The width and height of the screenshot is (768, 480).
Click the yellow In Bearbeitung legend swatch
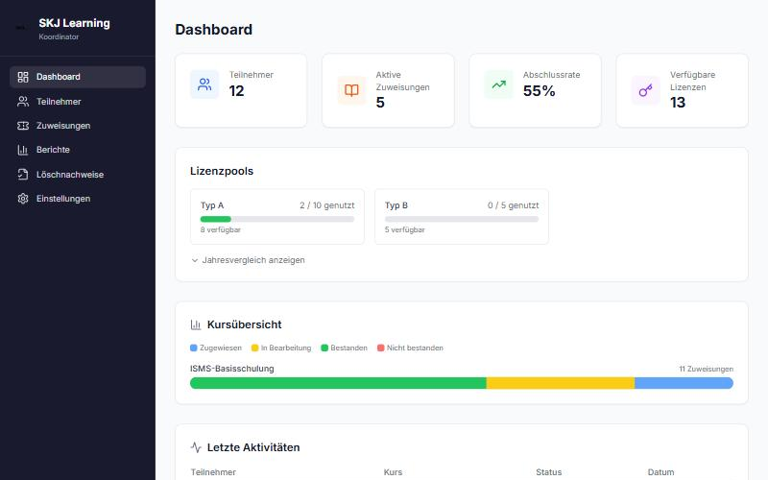(254, 348)
